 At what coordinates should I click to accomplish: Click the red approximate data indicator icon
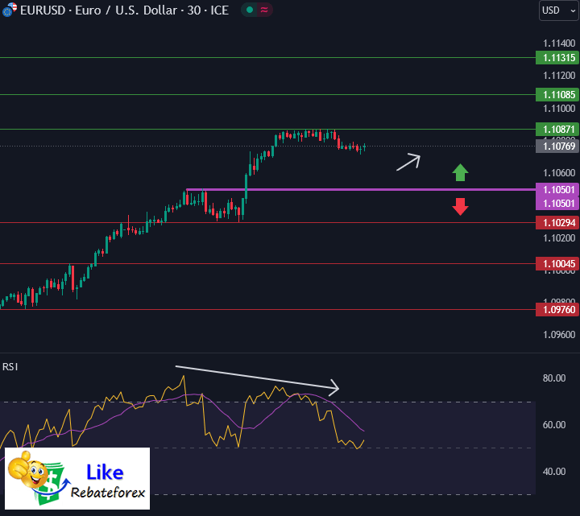pyautogui.click(x=264, y=10)
